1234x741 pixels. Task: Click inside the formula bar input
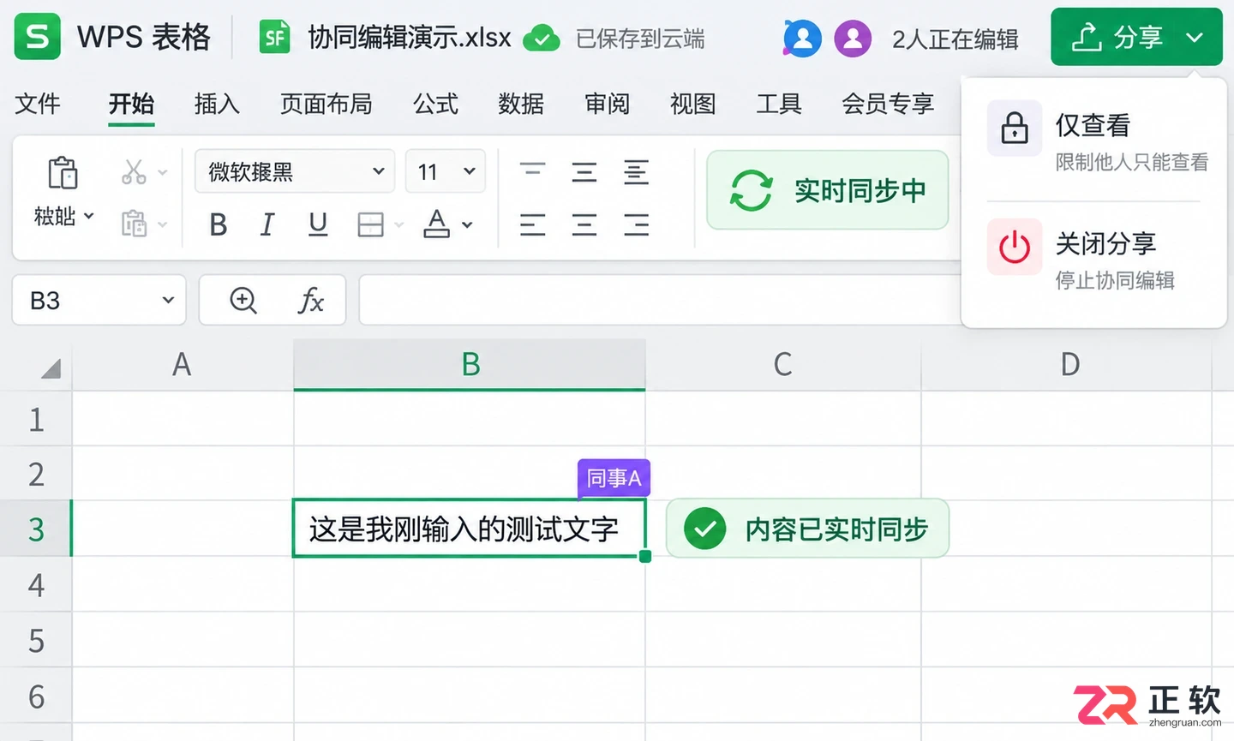tap(660, 300)
